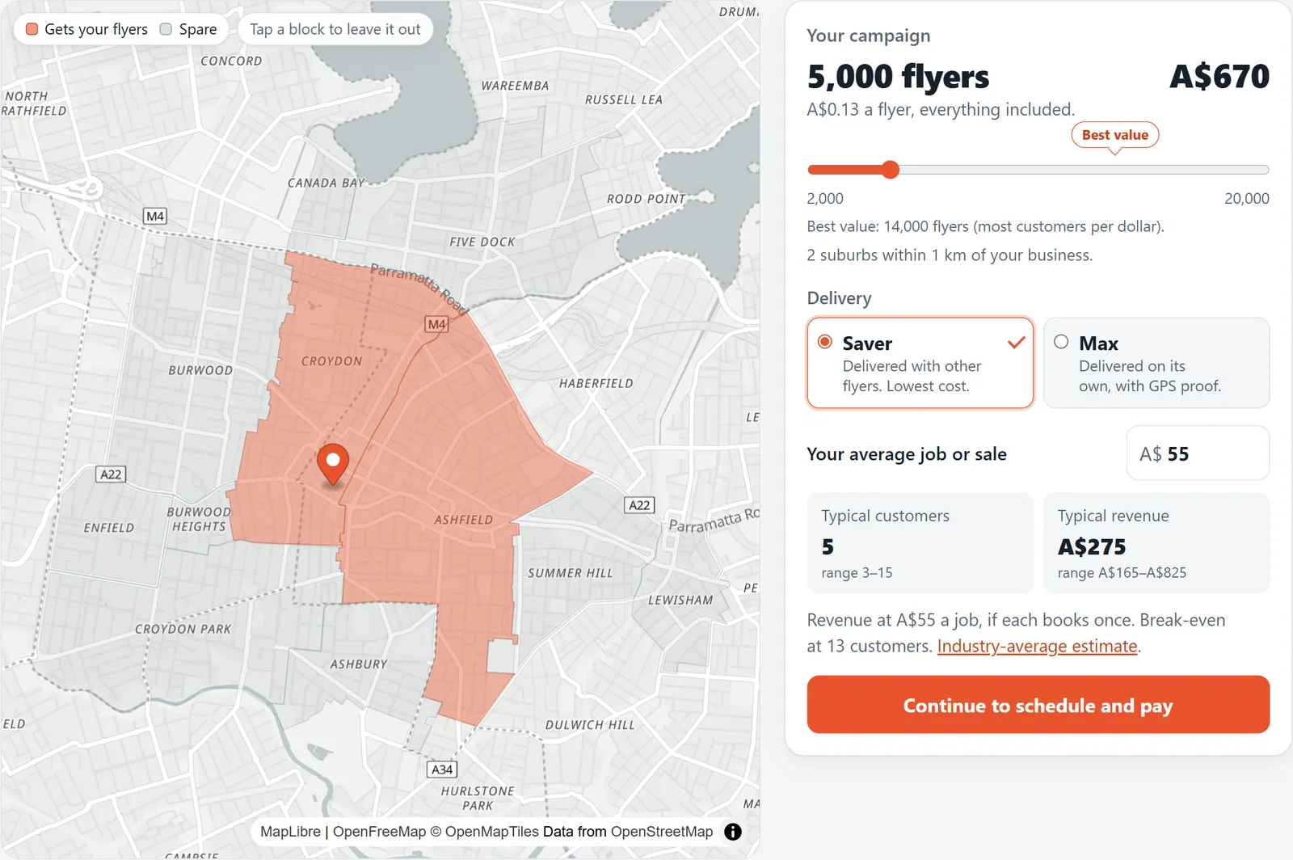Screen dimensions: 1293x860
Task: Click the A22 shield near Summer Hill
Action: (639, 505)
